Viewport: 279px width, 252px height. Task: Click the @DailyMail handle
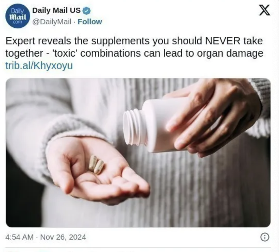coord(51,22)
